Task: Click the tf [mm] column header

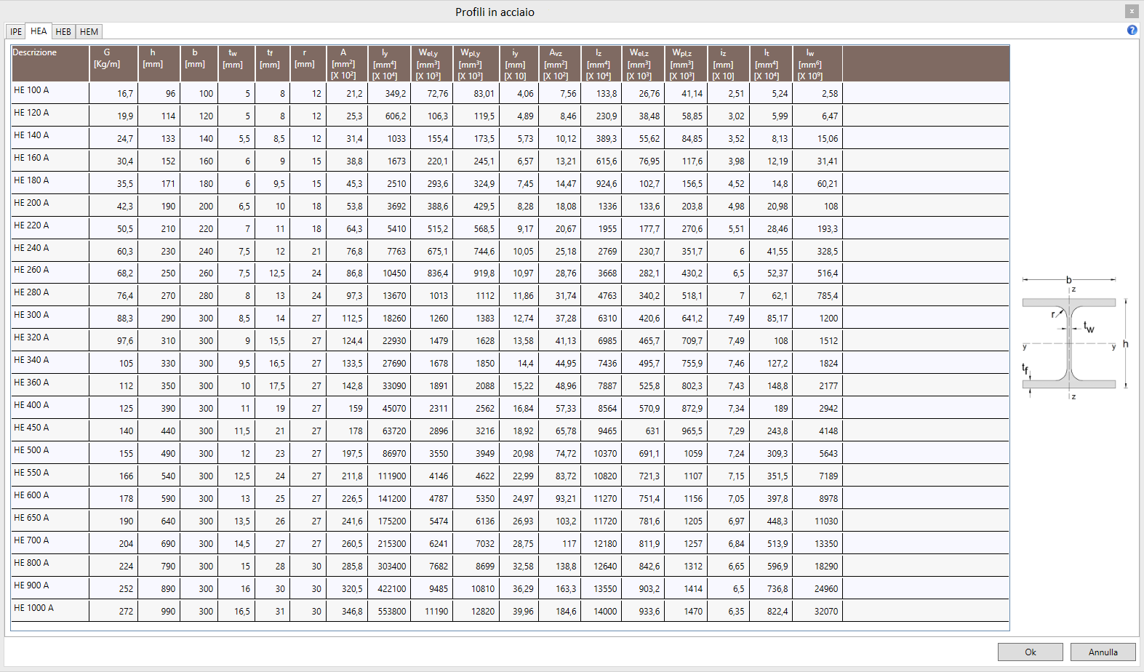Action: (x=273, y=63)
